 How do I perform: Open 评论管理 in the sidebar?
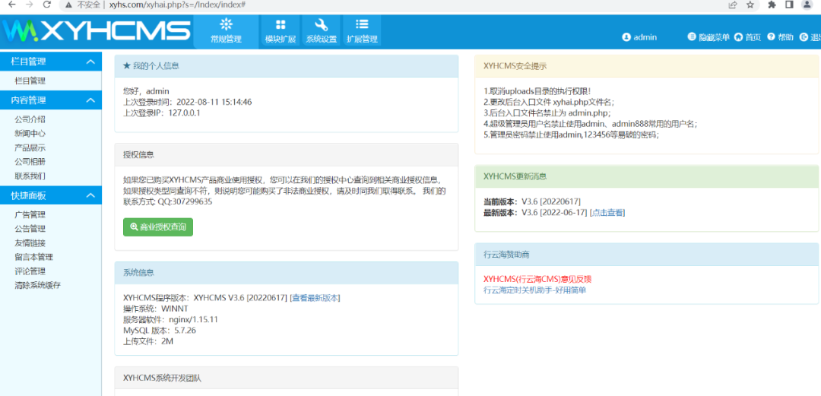(x=30, y=271)
